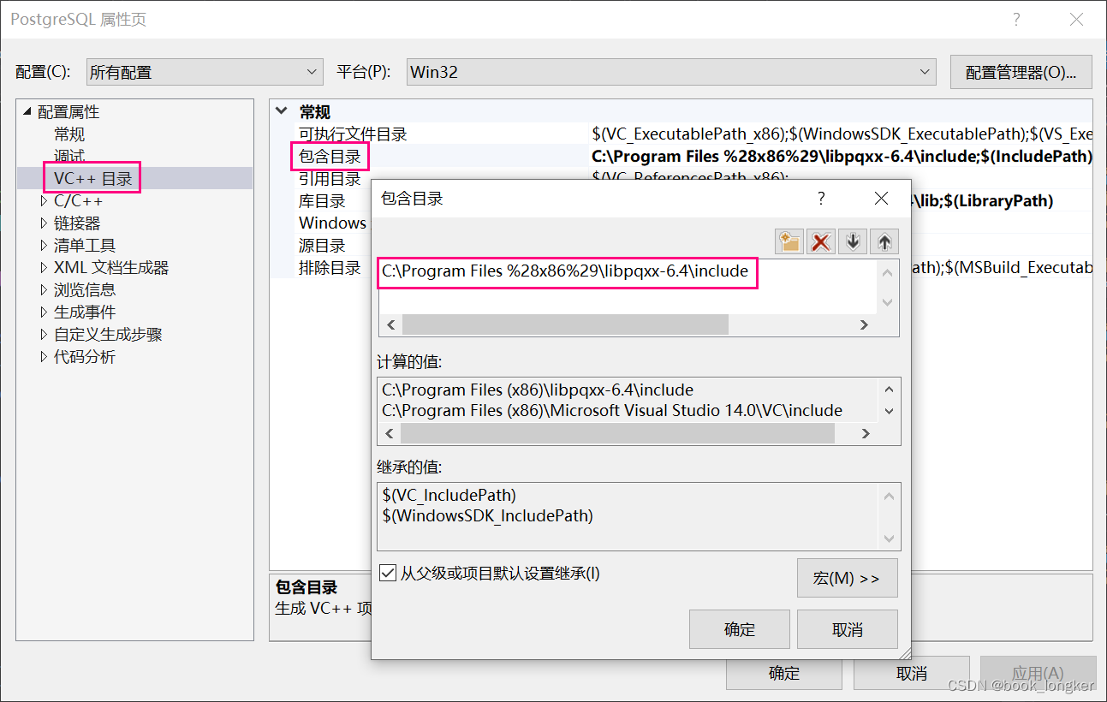This screenshot has width=1107, height=702.
Task: Select the 库目录 property row
Action: coord(322,201)
